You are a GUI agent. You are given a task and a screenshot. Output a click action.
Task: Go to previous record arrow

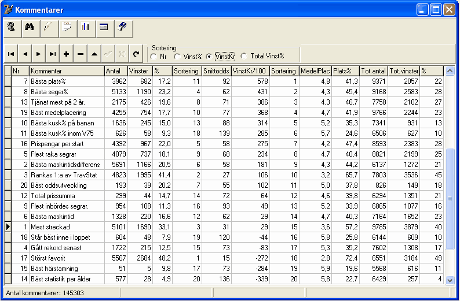[x=25, y=54]
